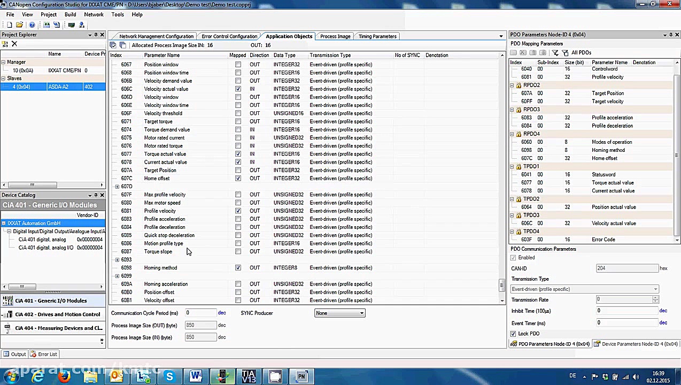Switch to Error Control Configuration tab

click(229, 36)
